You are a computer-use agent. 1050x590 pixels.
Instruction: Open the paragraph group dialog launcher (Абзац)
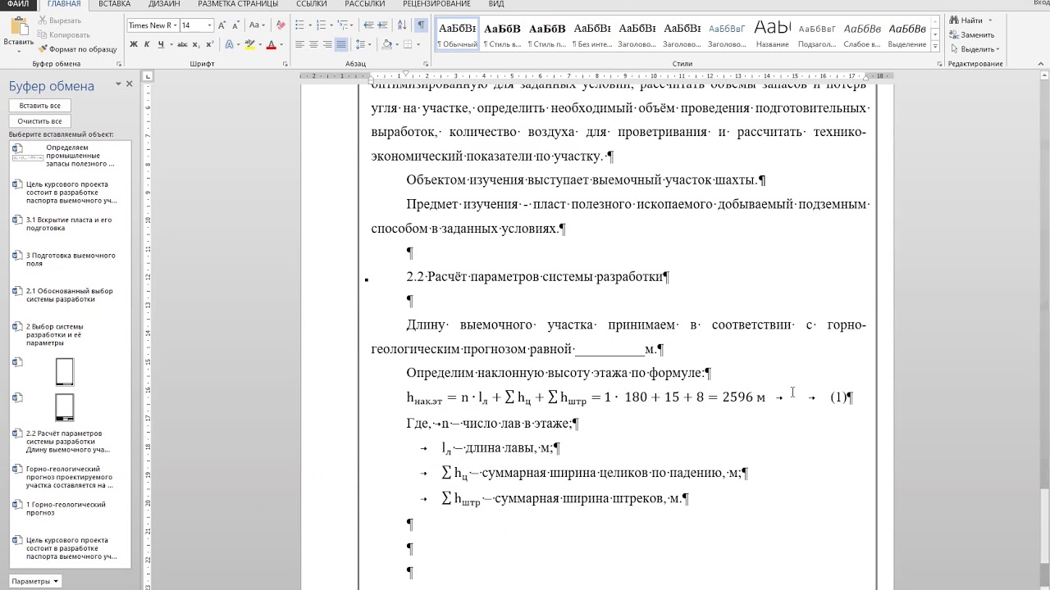426,64
